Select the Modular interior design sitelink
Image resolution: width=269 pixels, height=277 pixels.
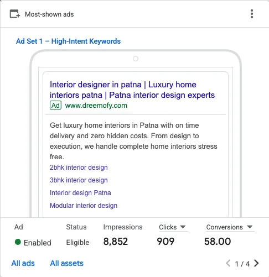(84, 205)
